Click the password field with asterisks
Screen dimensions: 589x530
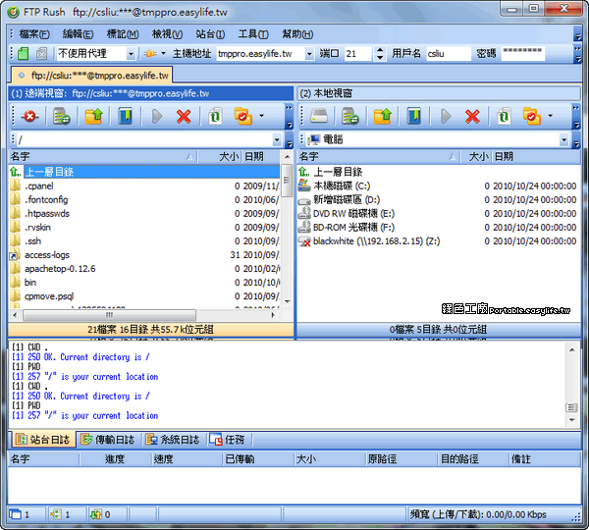click(523, 54)
